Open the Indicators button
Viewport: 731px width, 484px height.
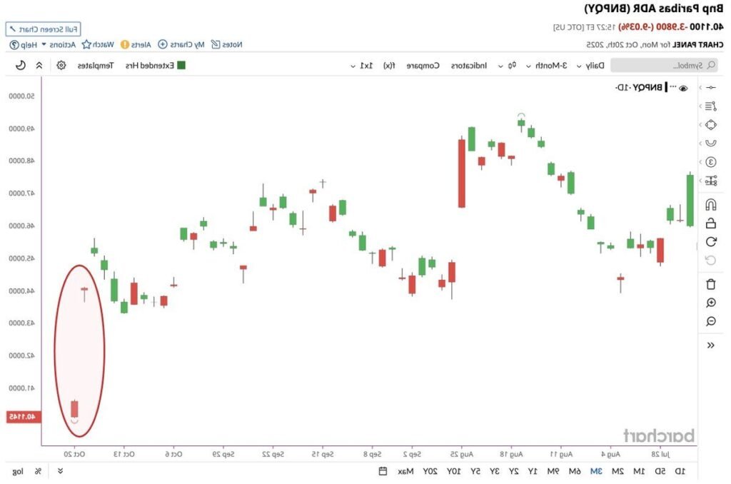point(469,66)
